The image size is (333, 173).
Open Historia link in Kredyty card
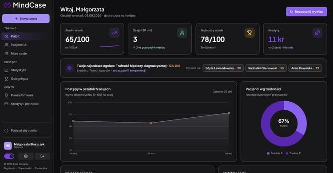(288, 47)
